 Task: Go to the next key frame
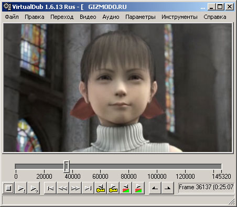click(113, 188)
